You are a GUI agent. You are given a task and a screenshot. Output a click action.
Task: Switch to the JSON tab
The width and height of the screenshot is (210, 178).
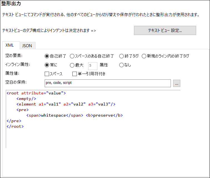[27, 46]
